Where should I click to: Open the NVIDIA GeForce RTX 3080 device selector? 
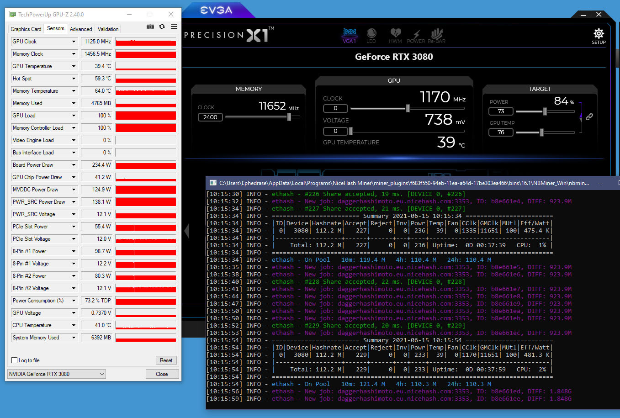pos(57,374)
